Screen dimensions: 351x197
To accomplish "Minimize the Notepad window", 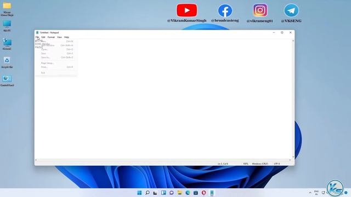I will pyautogui.click(x=274, y=32).
